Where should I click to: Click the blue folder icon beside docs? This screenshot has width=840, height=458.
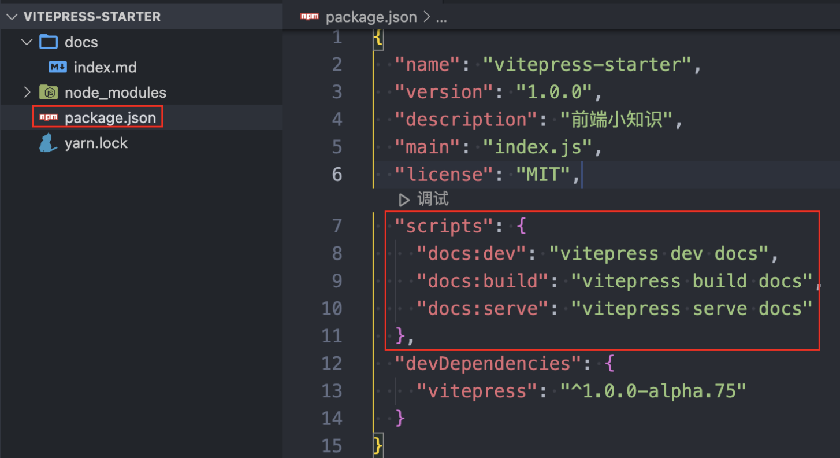49,42
